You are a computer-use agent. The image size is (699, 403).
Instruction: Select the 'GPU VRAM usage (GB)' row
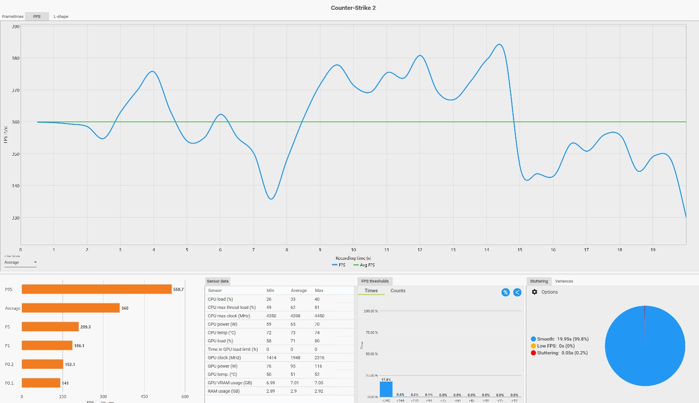pyautogui.click(x=280, y=383)
